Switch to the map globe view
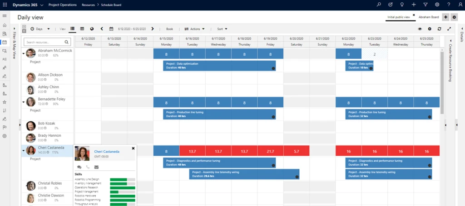Screen dimensions: 465x206 click(92, 29)
